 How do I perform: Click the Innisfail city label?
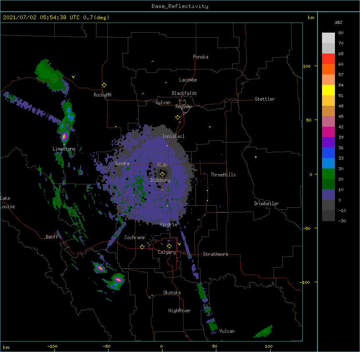[x=173, y=136]
